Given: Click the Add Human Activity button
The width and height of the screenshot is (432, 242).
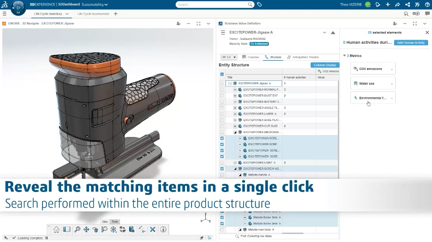Looking at the screenshot, I should coord(411,43).
